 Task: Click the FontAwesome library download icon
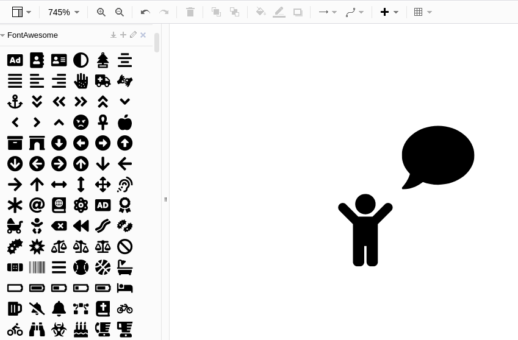pos(113,35)
